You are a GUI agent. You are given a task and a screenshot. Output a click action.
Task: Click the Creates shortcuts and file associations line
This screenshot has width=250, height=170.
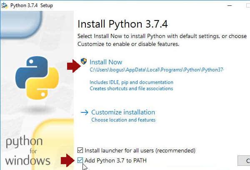point(131,89)
